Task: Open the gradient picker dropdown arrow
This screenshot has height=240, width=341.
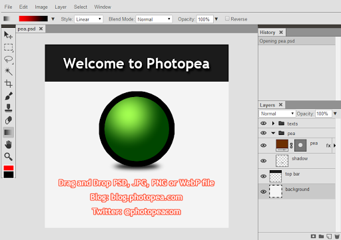Action: click(x=53, y=19)
